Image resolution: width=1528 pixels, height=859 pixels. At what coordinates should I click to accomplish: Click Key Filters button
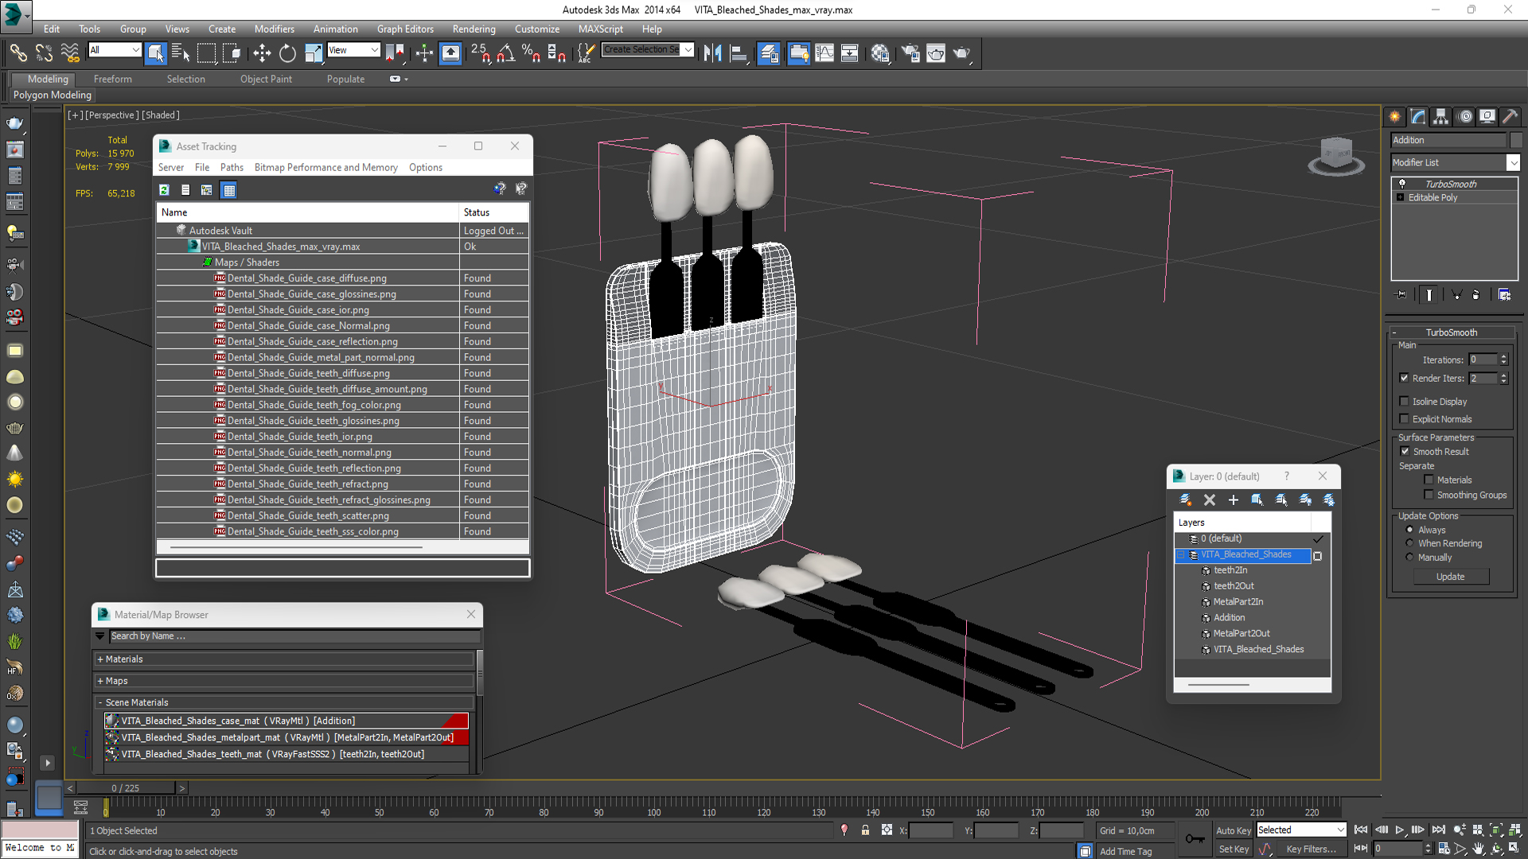[x=1311, y=849]
